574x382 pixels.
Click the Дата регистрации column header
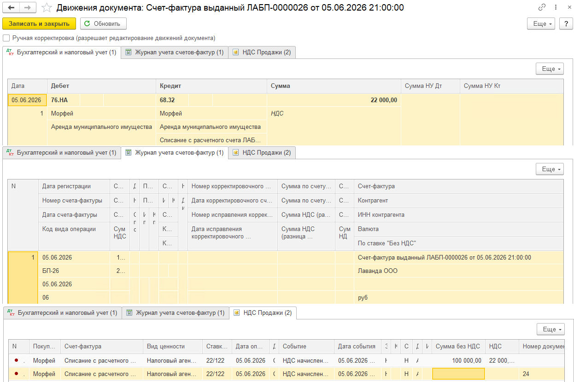[x=74, y=186]
